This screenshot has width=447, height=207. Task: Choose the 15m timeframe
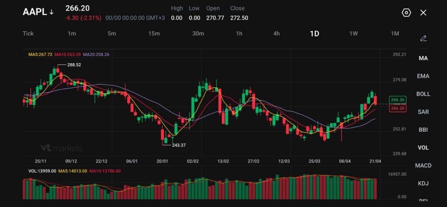tap(154, 34)
